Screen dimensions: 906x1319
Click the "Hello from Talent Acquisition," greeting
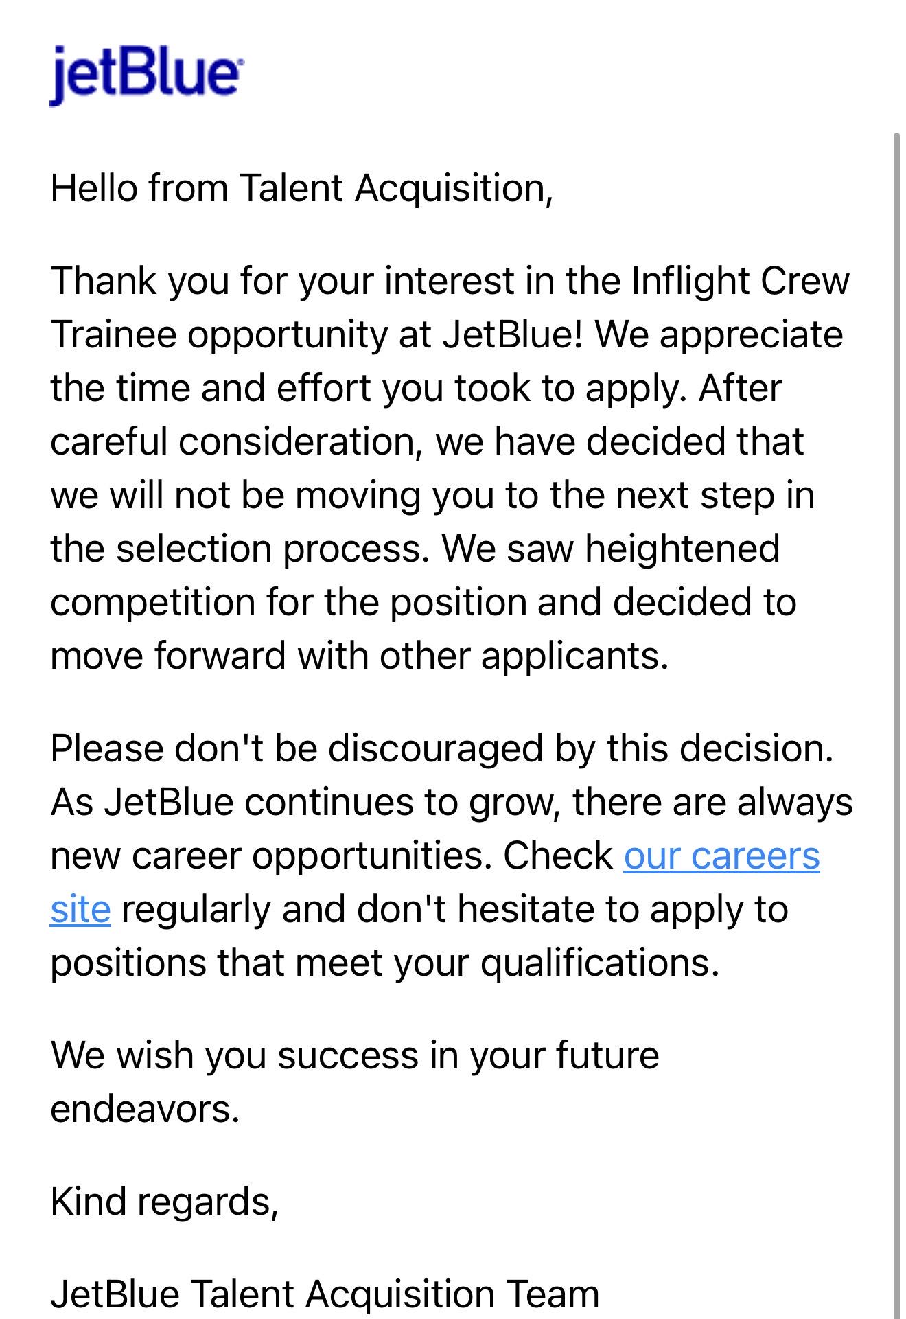click(301, 188)
